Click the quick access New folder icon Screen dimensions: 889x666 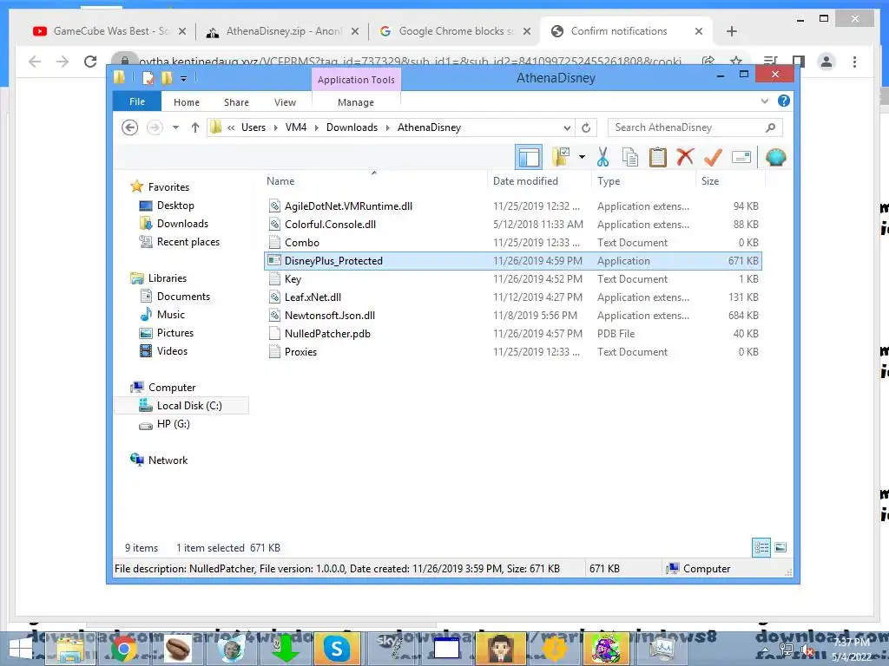tap(167, 77)
